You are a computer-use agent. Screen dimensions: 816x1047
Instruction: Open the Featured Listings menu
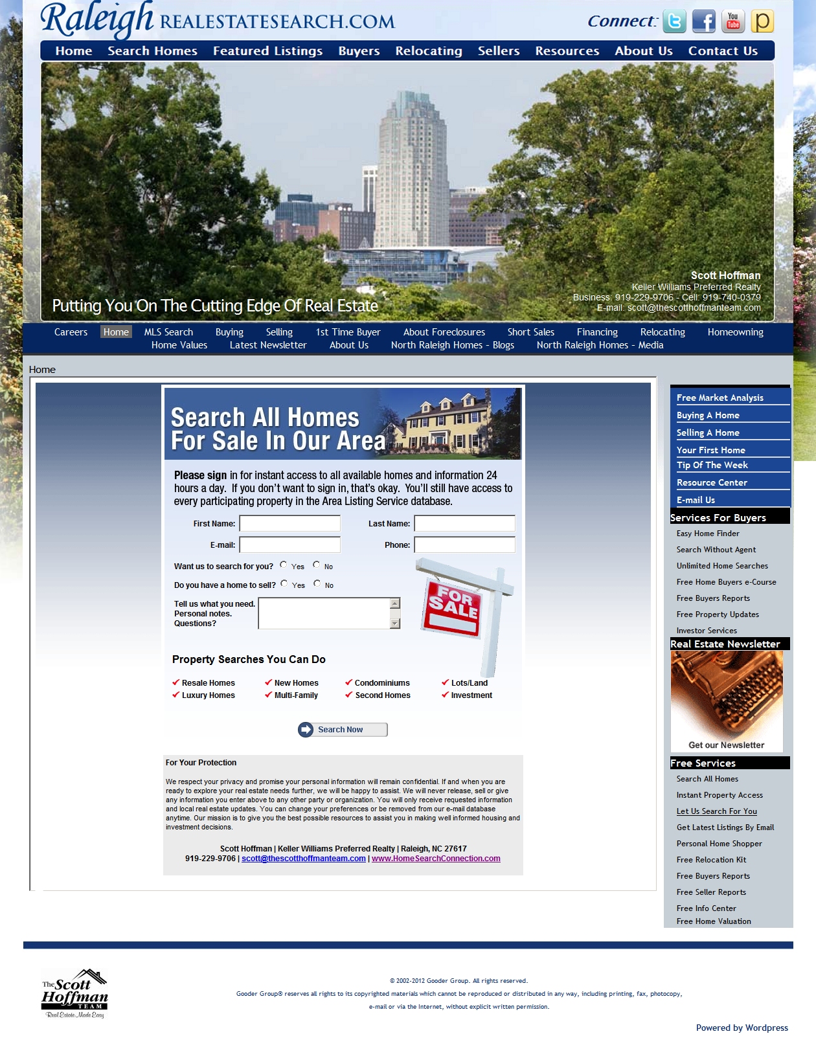(267, 51)
